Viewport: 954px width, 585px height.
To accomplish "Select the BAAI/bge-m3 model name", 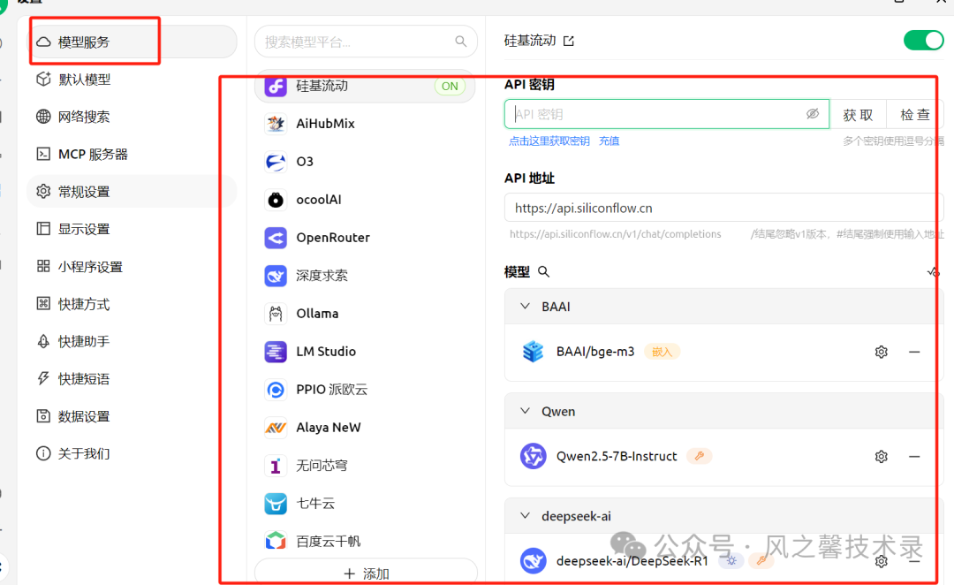I will click(595, 352).
